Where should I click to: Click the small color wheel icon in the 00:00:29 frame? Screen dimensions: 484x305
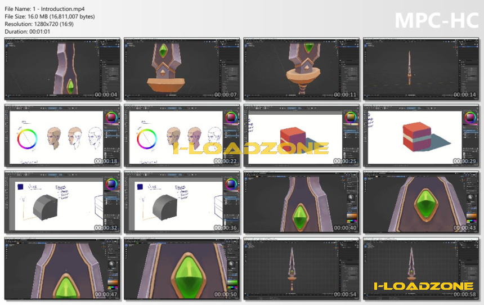470,117
